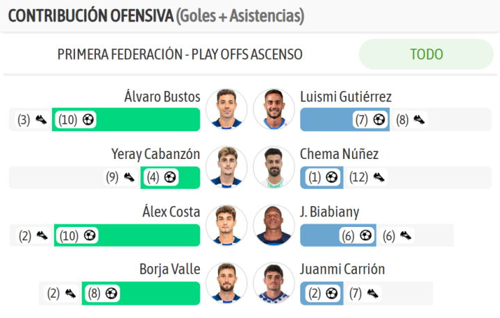This screenshot has height=318, width=500.
Task: Click ball icon in Álex Costa goals bar
Action: (90, 235)
